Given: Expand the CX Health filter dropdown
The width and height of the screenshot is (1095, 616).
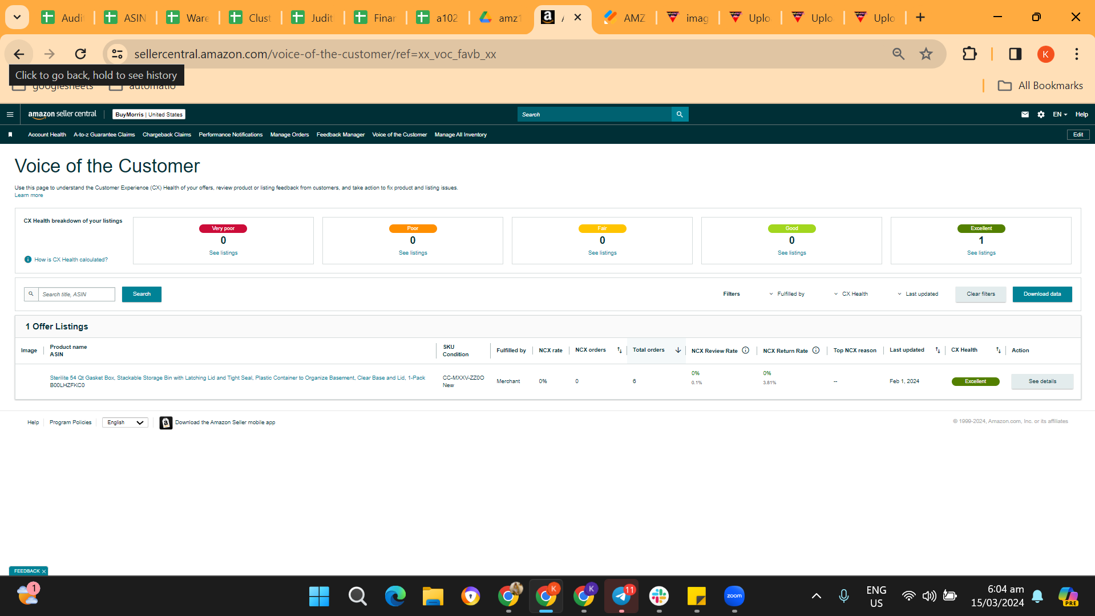Looking at the screenshot, I should pyautogui.click(x=851, y=294).
